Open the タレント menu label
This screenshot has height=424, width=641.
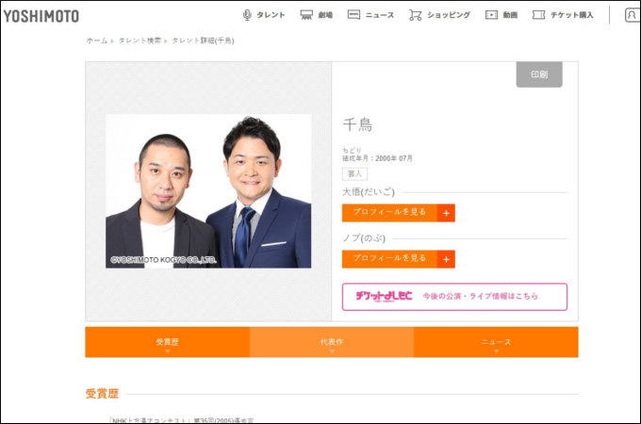(x=271, y=15)
